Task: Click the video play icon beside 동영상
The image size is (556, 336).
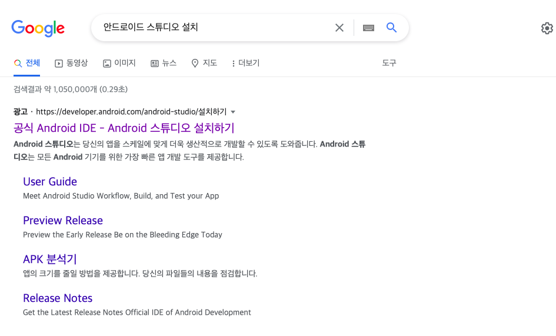Action: (58, 64)
